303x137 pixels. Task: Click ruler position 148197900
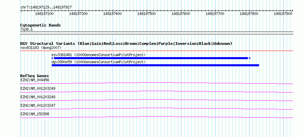(283, 14)
